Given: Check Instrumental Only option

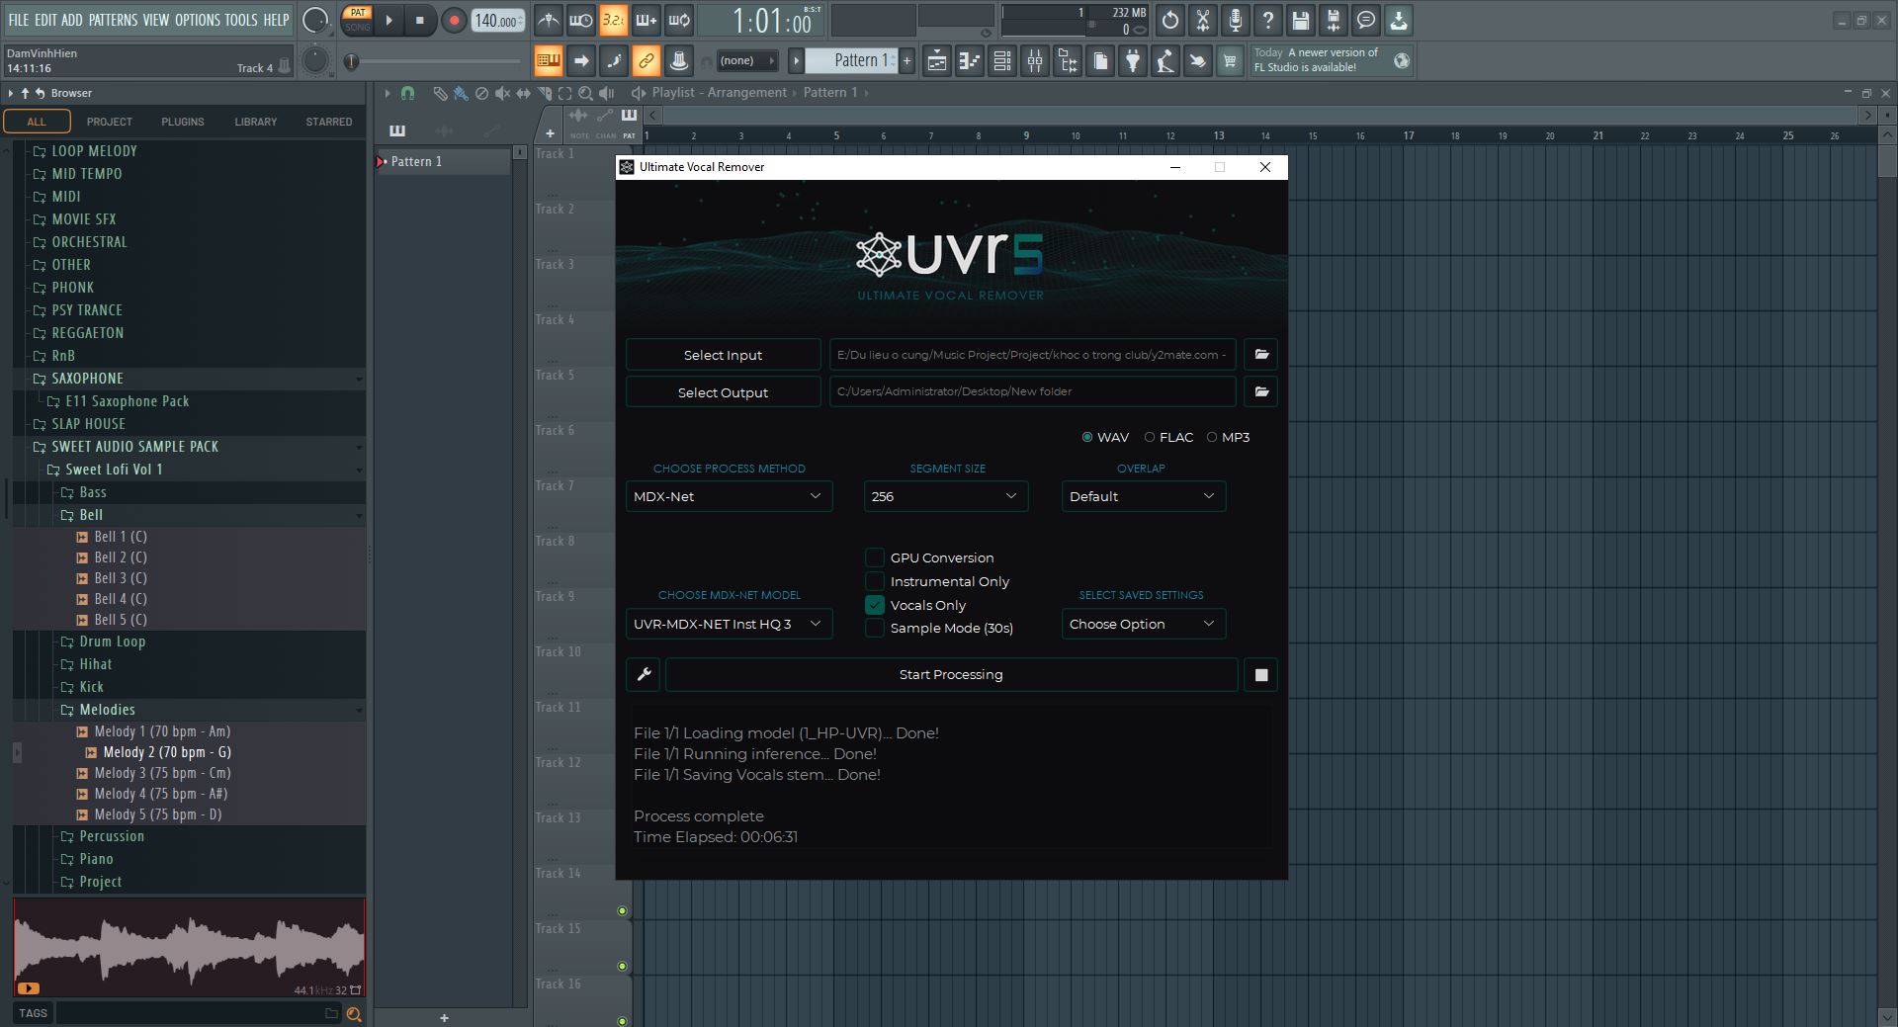Looking at the screenshot, I should pos(875,581).
